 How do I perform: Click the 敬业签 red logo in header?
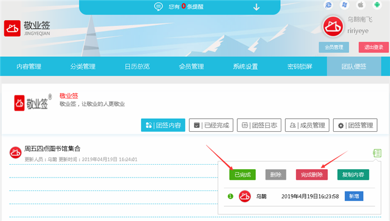coord(12,28)
